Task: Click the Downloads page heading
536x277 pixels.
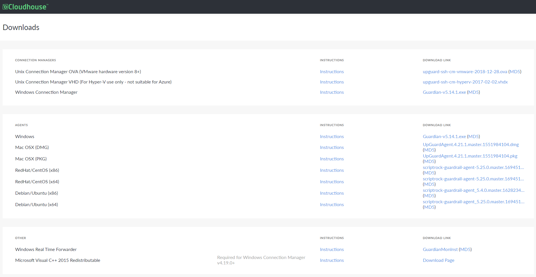Action: [21, 27]
